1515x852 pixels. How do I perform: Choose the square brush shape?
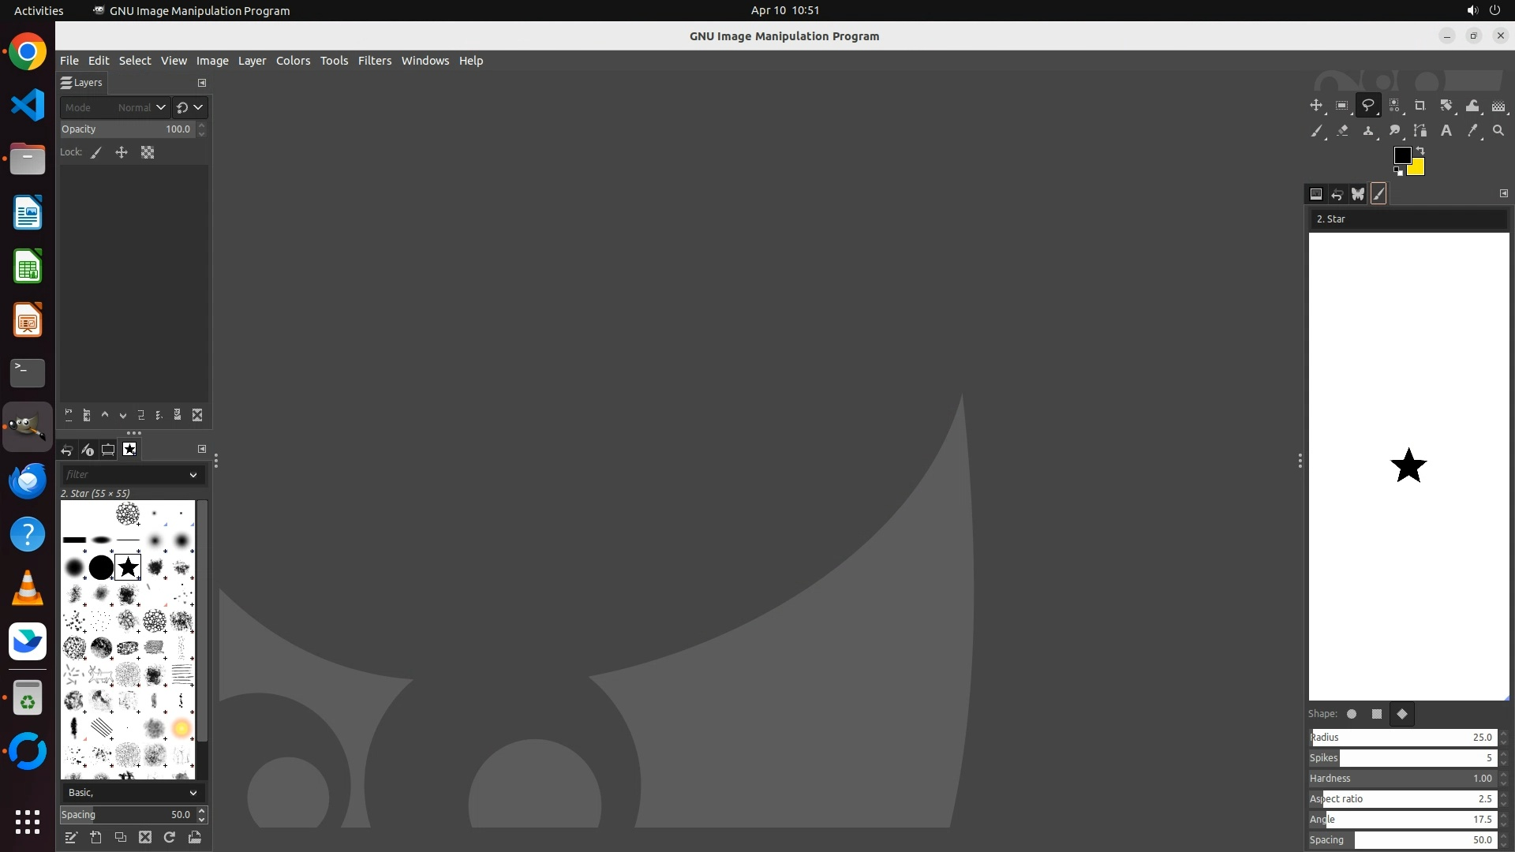[x=1377, y=714]
